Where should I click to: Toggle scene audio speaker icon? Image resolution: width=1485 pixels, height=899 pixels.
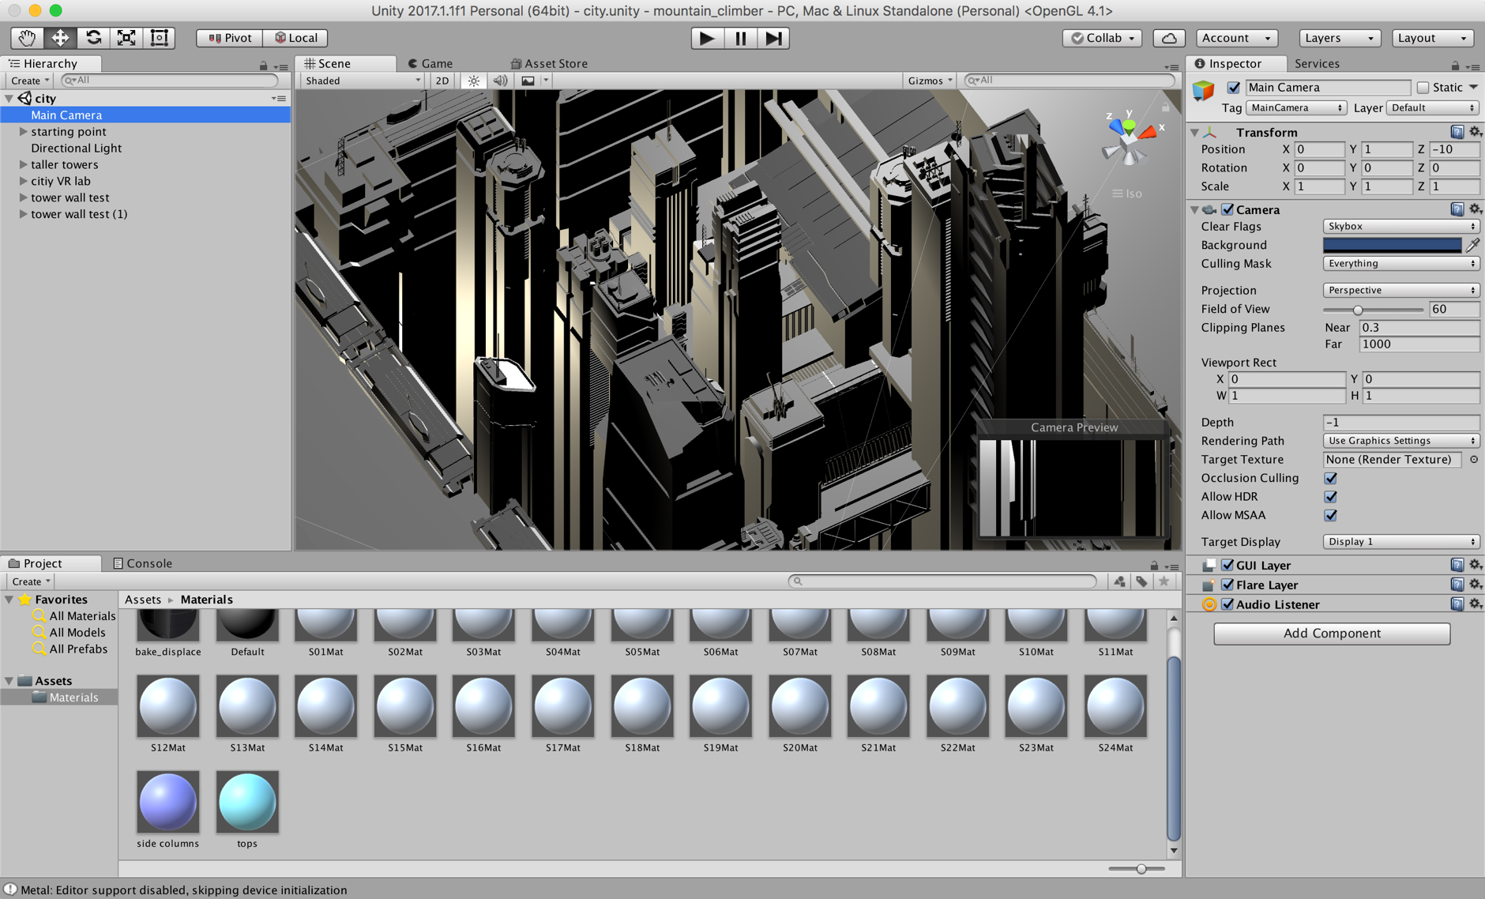[x=500, y=81]
